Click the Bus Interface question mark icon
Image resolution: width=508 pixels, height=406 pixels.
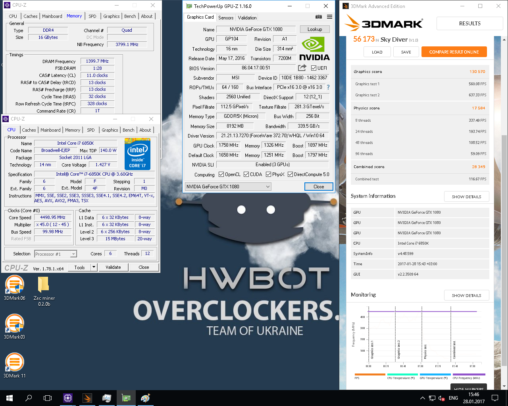coord(328,87)
